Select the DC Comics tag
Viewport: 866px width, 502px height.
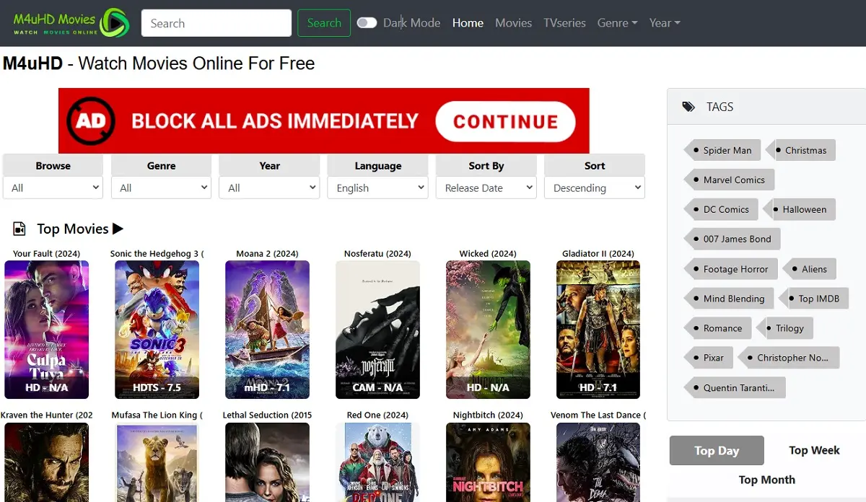[721, 209]
